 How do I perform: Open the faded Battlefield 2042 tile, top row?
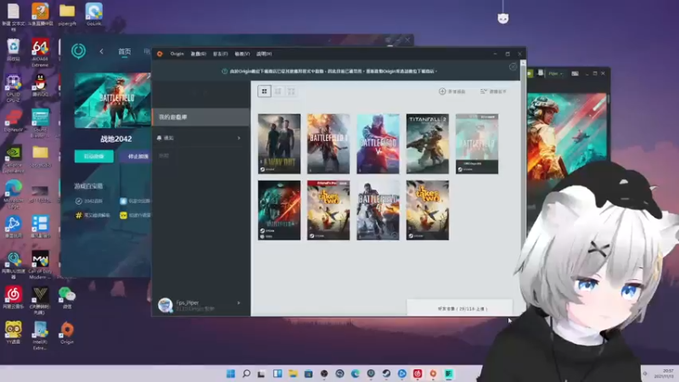(477, 143)
